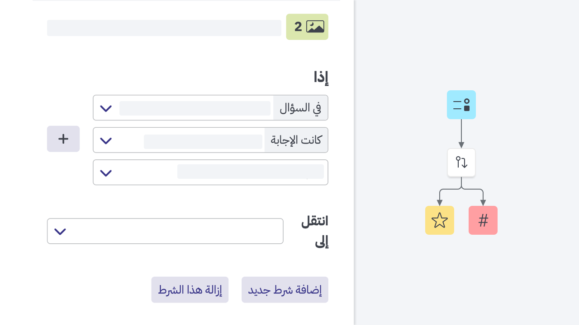Select the blue survey node in the flowchart
Screen dimensions: 579x325
[461, 104]
